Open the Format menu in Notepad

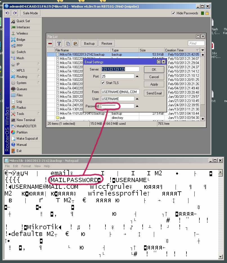tap(26, 166)
